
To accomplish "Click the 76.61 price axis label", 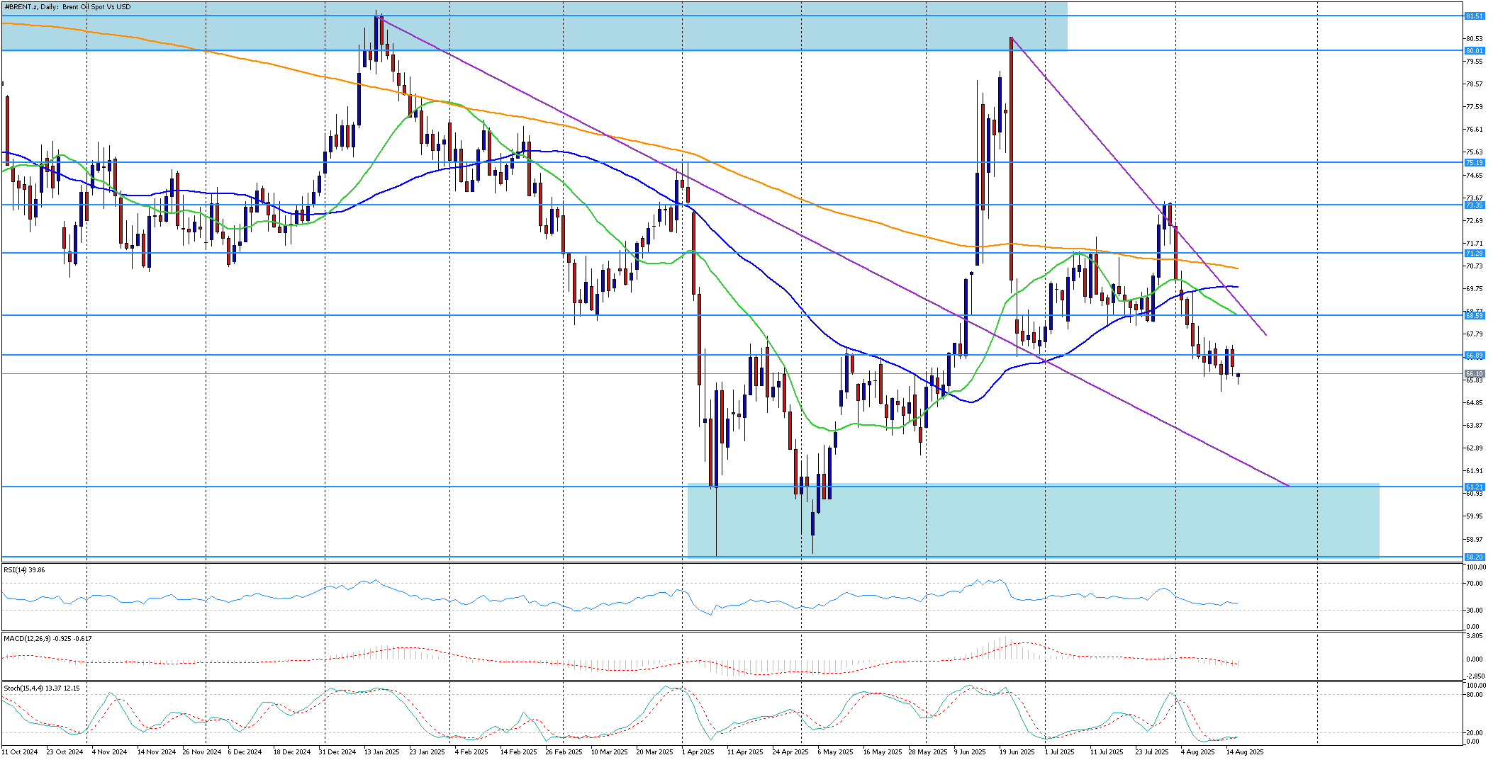I will coord(1474,129).
